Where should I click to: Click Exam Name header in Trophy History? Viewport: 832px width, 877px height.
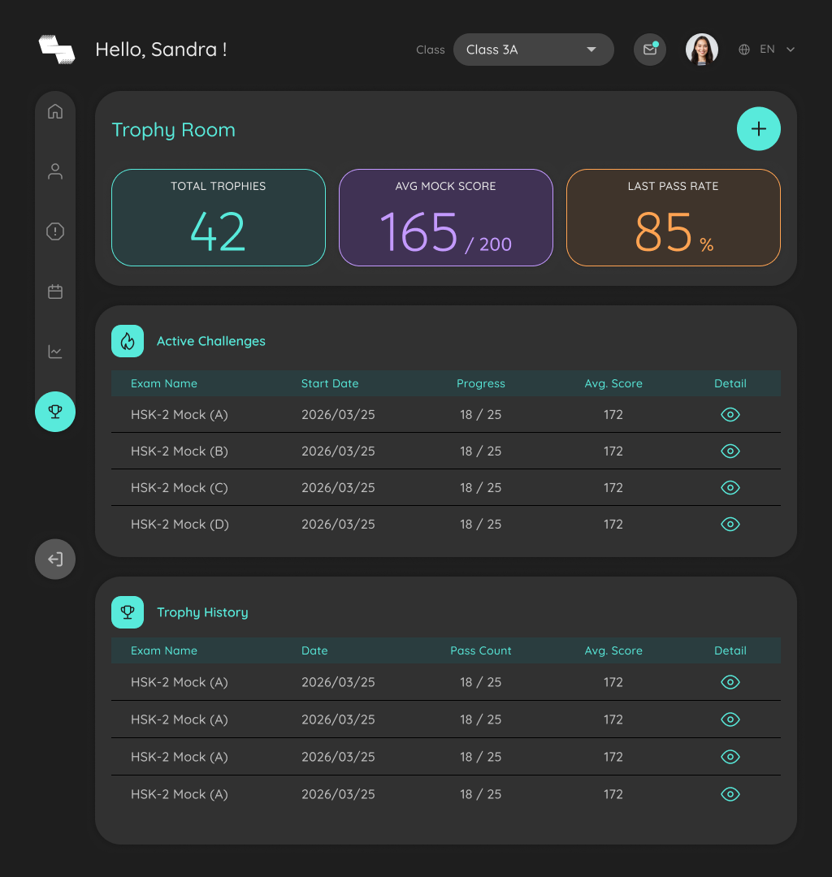164,650
